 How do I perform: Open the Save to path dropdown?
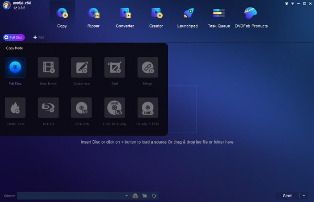pyautogui.click(x=127, y=196)
